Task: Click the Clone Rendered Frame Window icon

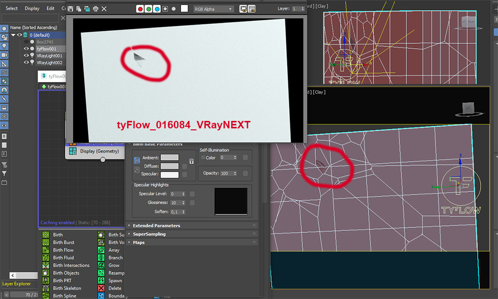Action: point(87,9)
